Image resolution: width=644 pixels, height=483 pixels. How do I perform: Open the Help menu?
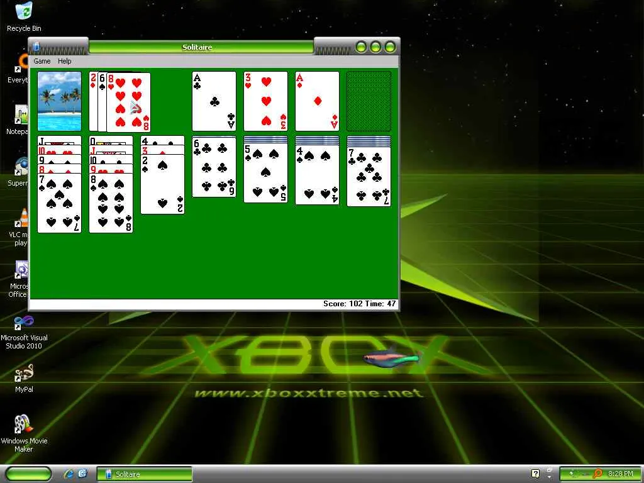[65, 61]
